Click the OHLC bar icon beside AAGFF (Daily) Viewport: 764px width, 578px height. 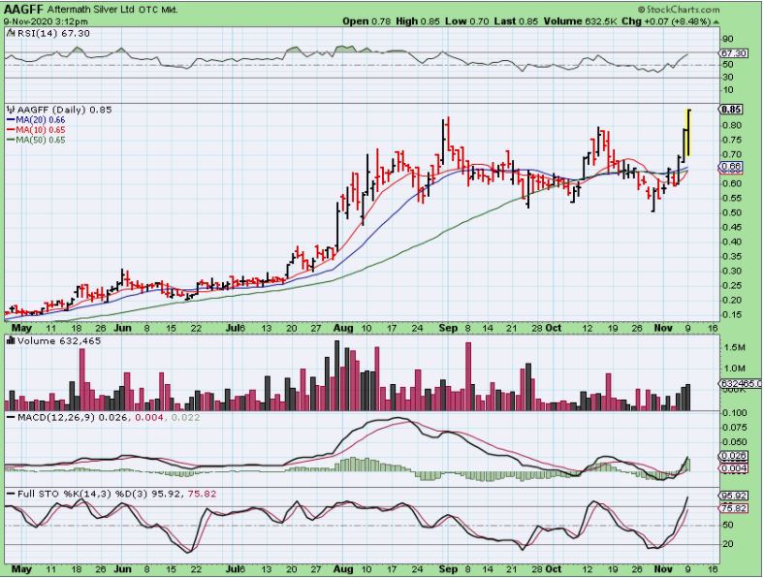[12, 110]
